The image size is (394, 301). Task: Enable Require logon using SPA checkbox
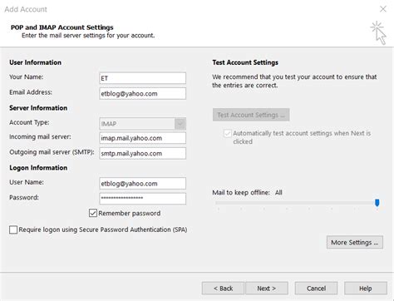pyautogui.click(x=13, y=229)
